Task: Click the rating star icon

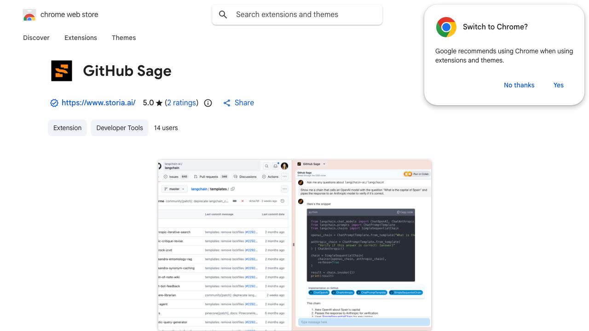Action: pyautogui.click(x=159, y=103)
